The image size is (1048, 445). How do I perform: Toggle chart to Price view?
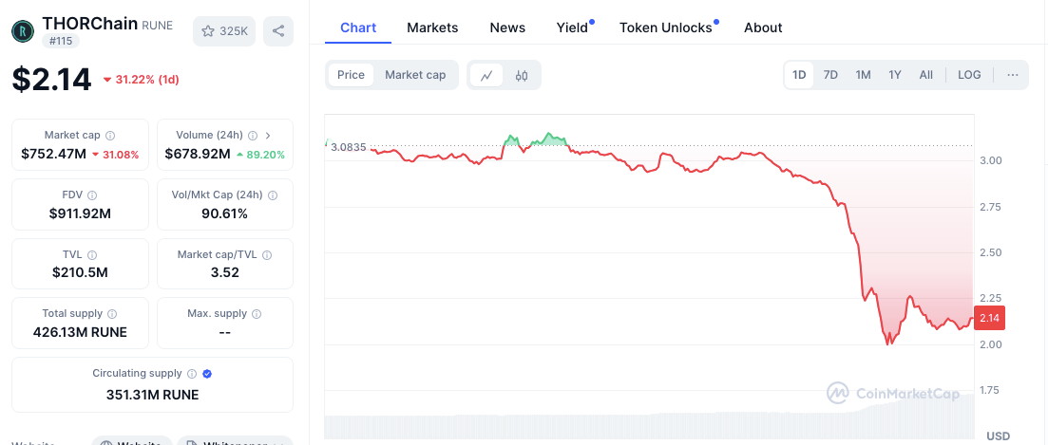coord(351,75)
